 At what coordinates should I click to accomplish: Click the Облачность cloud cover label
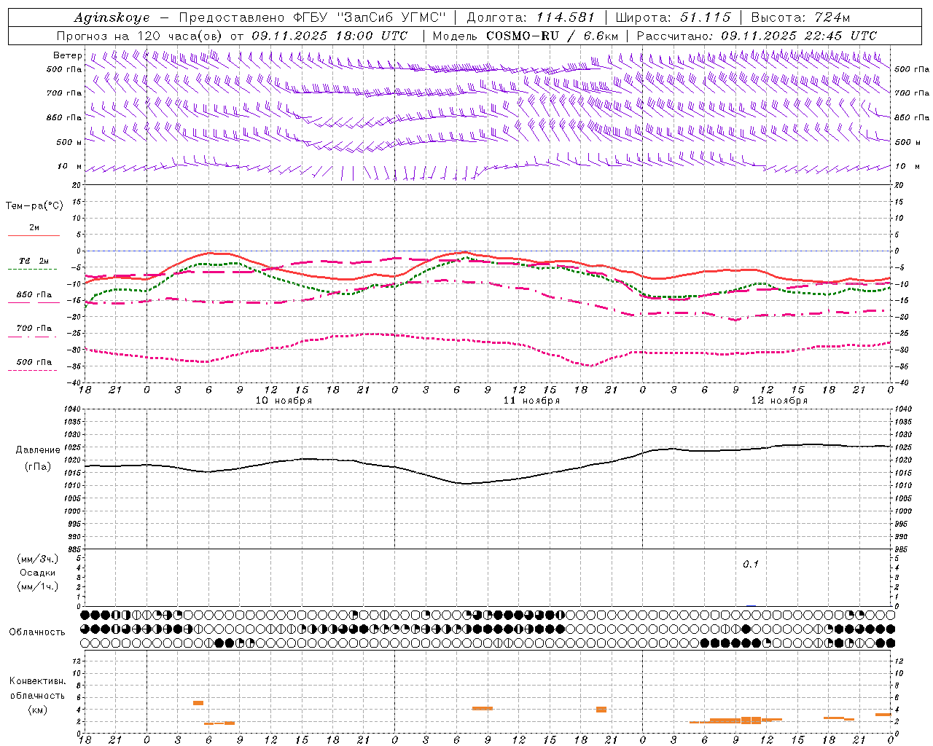pyautogui.click(x=37, y=632)
